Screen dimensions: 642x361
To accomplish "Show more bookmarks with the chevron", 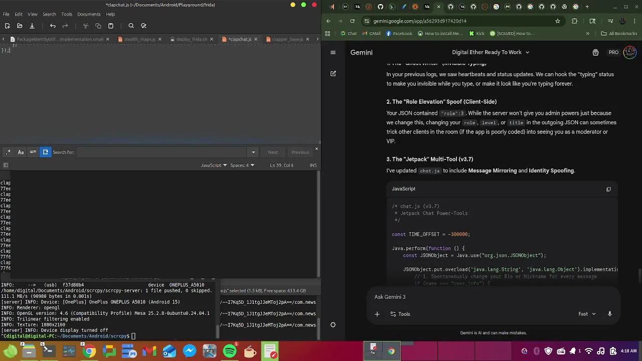I will click(x=587, y=34).
